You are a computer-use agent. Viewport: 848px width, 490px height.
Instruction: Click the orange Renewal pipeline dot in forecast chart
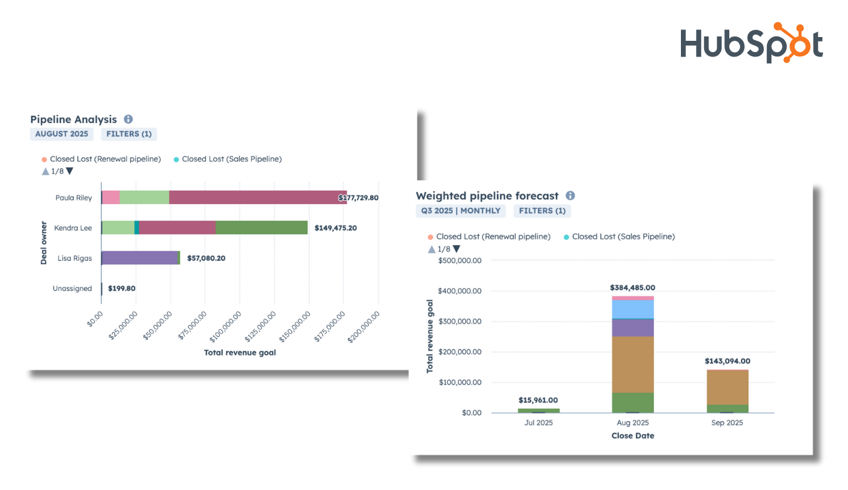click(430, 237)
